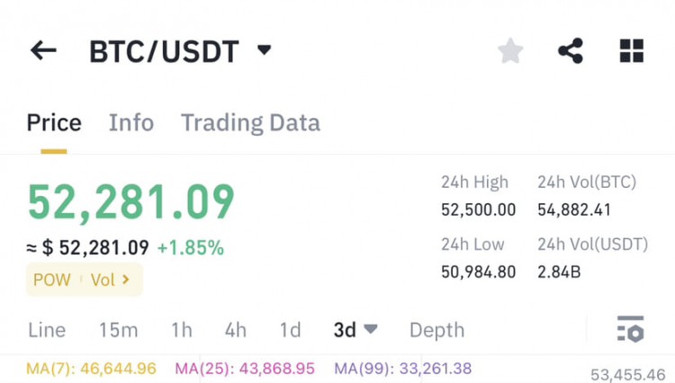Viewport: 675px width, 383px height.
Task: Select the Price tab
Action: click(54, 122)
